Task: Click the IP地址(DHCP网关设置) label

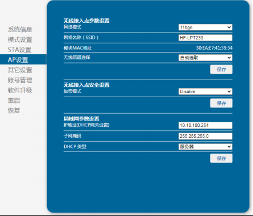Action: [86, 125]
